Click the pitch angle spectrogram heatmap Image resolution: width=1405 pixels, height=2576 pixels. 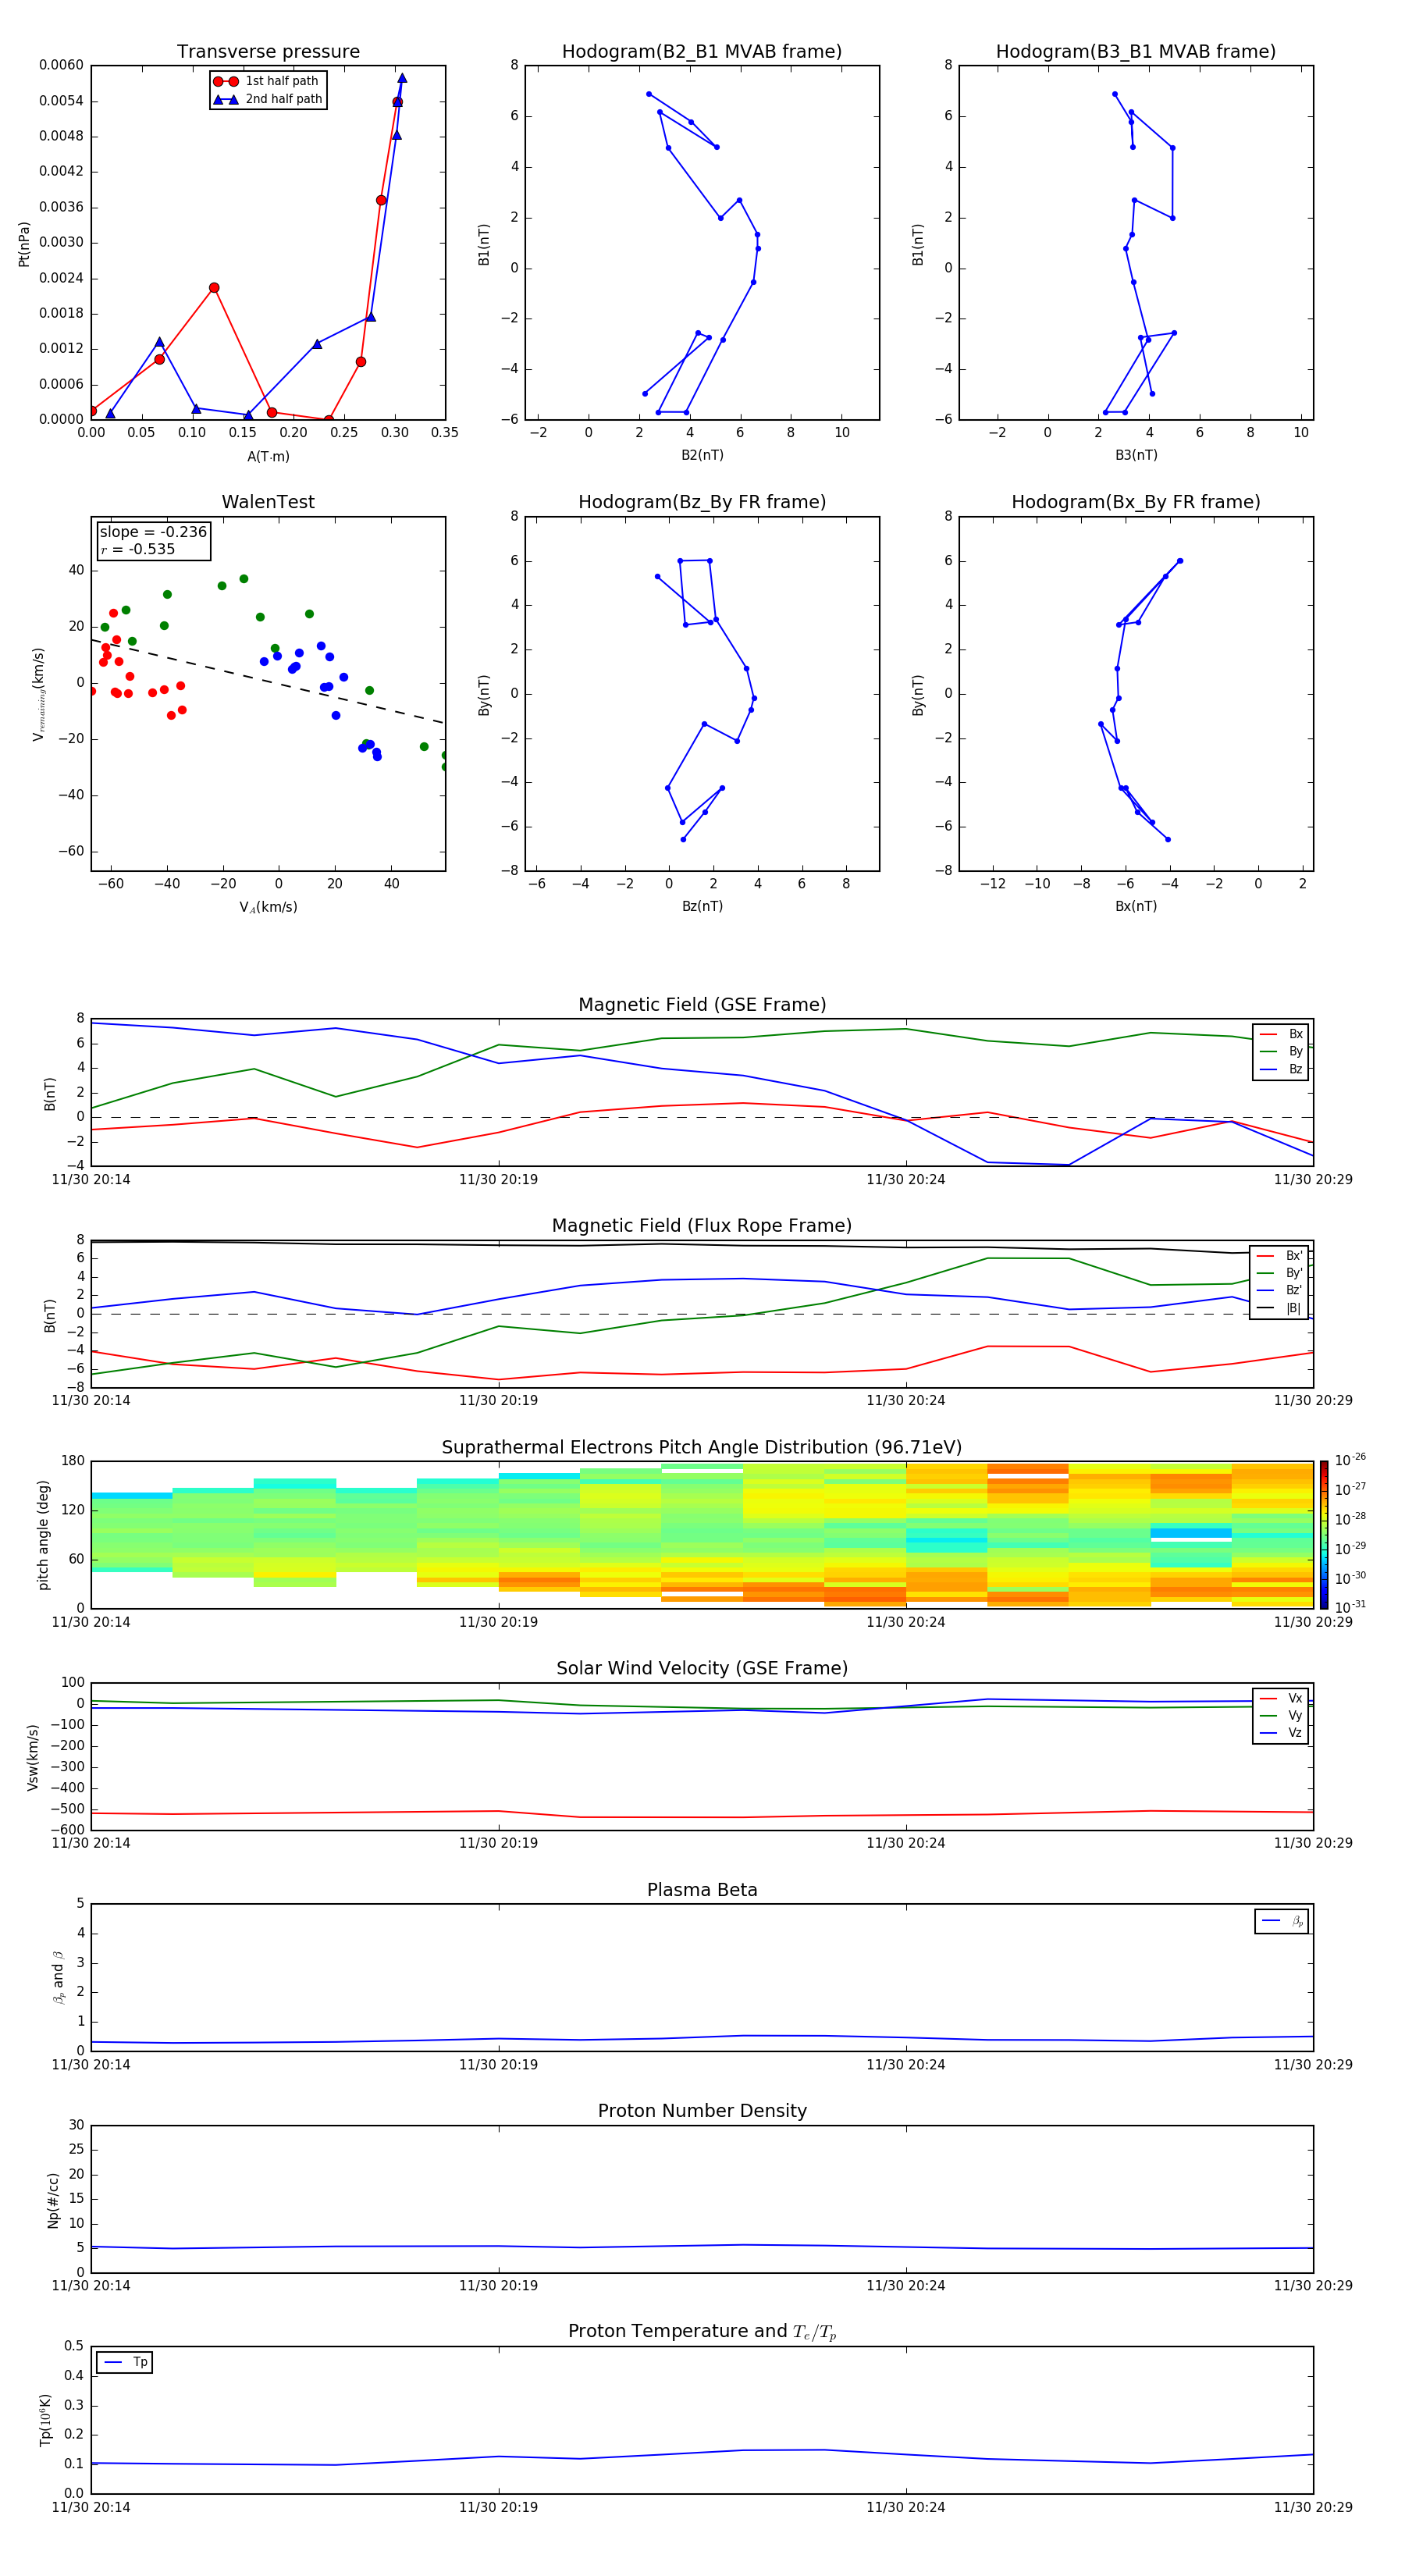click(x=702, y=1535)
